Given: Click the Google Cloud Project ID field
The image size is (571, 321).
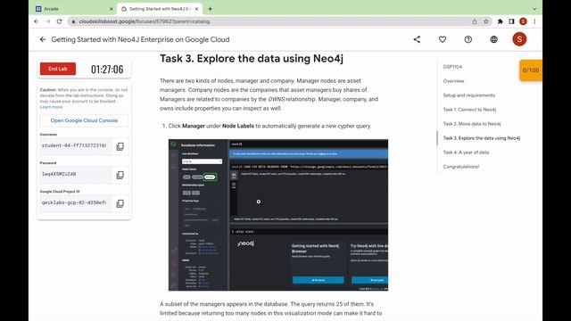Looking at the screenshot, I should 75,202.
